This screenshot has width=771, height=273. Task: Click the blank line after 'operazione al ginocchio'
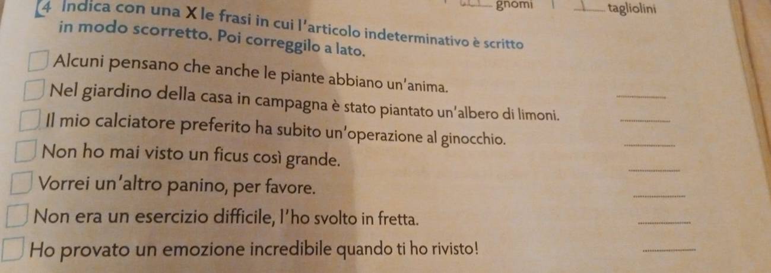pos(650,145)
